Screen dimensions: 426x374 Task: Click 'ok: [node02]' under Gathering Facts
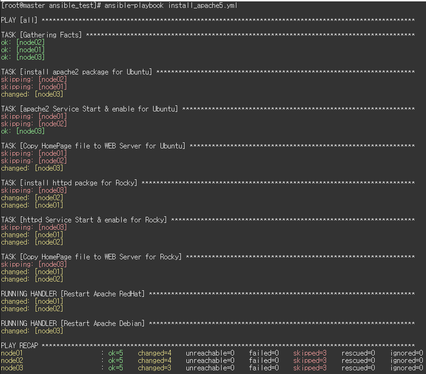(23, 43)
